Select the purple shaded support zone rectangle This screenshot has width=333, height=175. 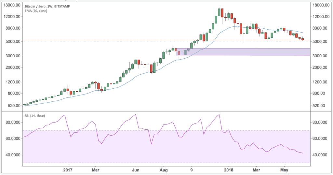pos(243,52)
